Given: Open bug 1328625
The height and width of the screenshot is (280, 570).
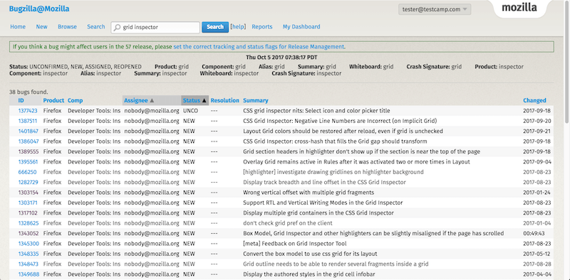Looking at the screenshot, I should point(28,223).
